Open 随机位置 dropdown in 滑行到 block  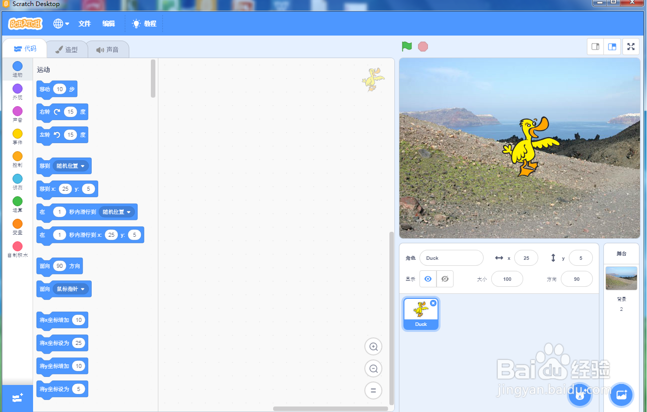pos(117,212)
